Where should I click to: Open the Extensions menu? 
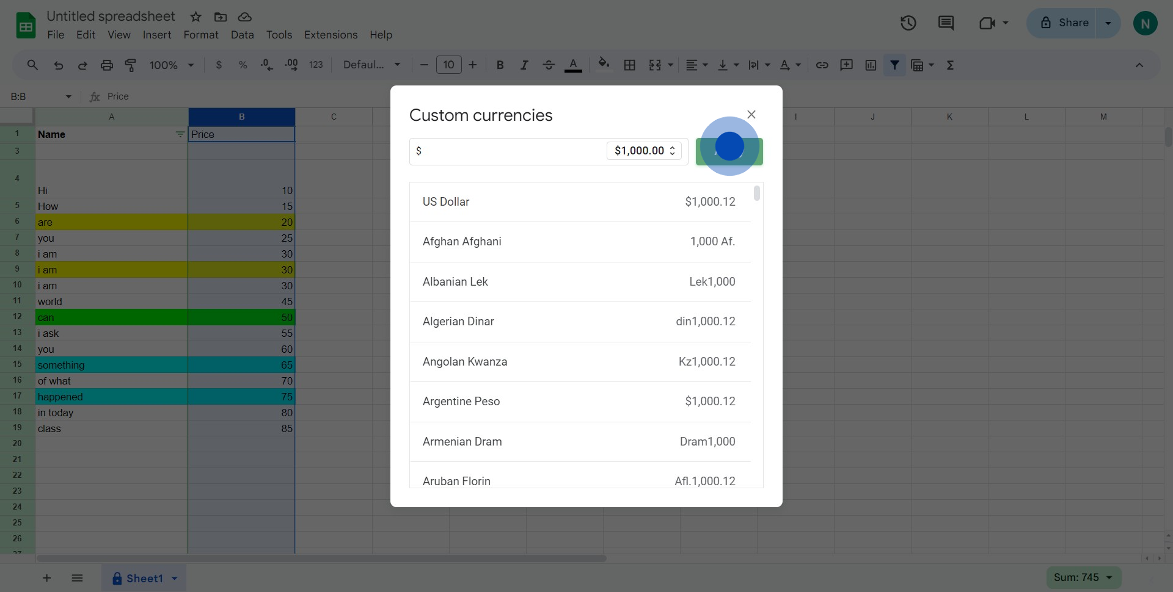331,35
